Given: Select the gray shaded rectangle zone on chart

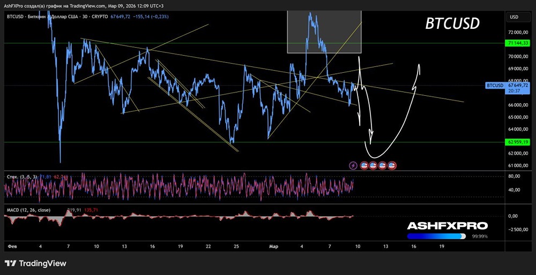Looking at the screenshot, I should tap(324, 32).
